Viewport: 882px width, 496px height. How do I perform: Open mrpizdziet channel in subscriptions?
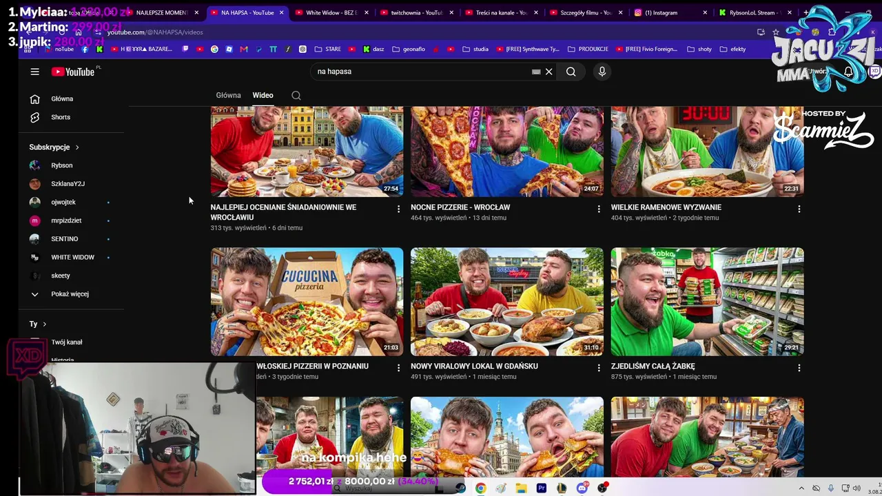[x=66, y=220]
